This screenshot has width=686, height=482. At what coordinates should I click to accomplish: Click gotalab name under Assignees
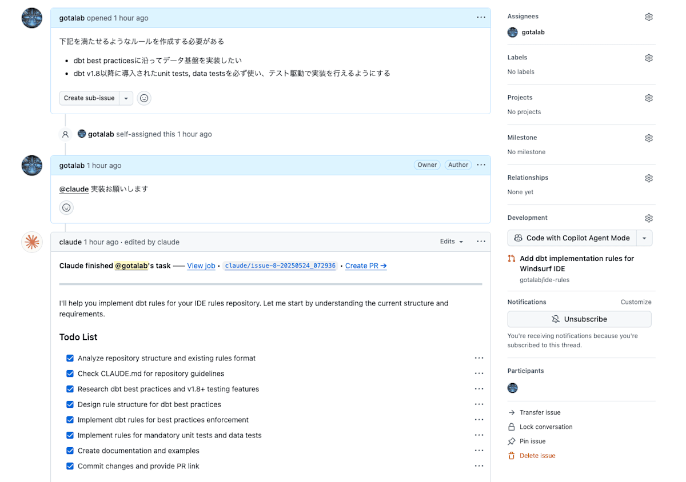[533, 33]
